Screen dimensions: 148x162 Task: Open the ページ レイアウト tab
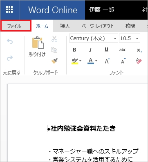tap(98, 26)
